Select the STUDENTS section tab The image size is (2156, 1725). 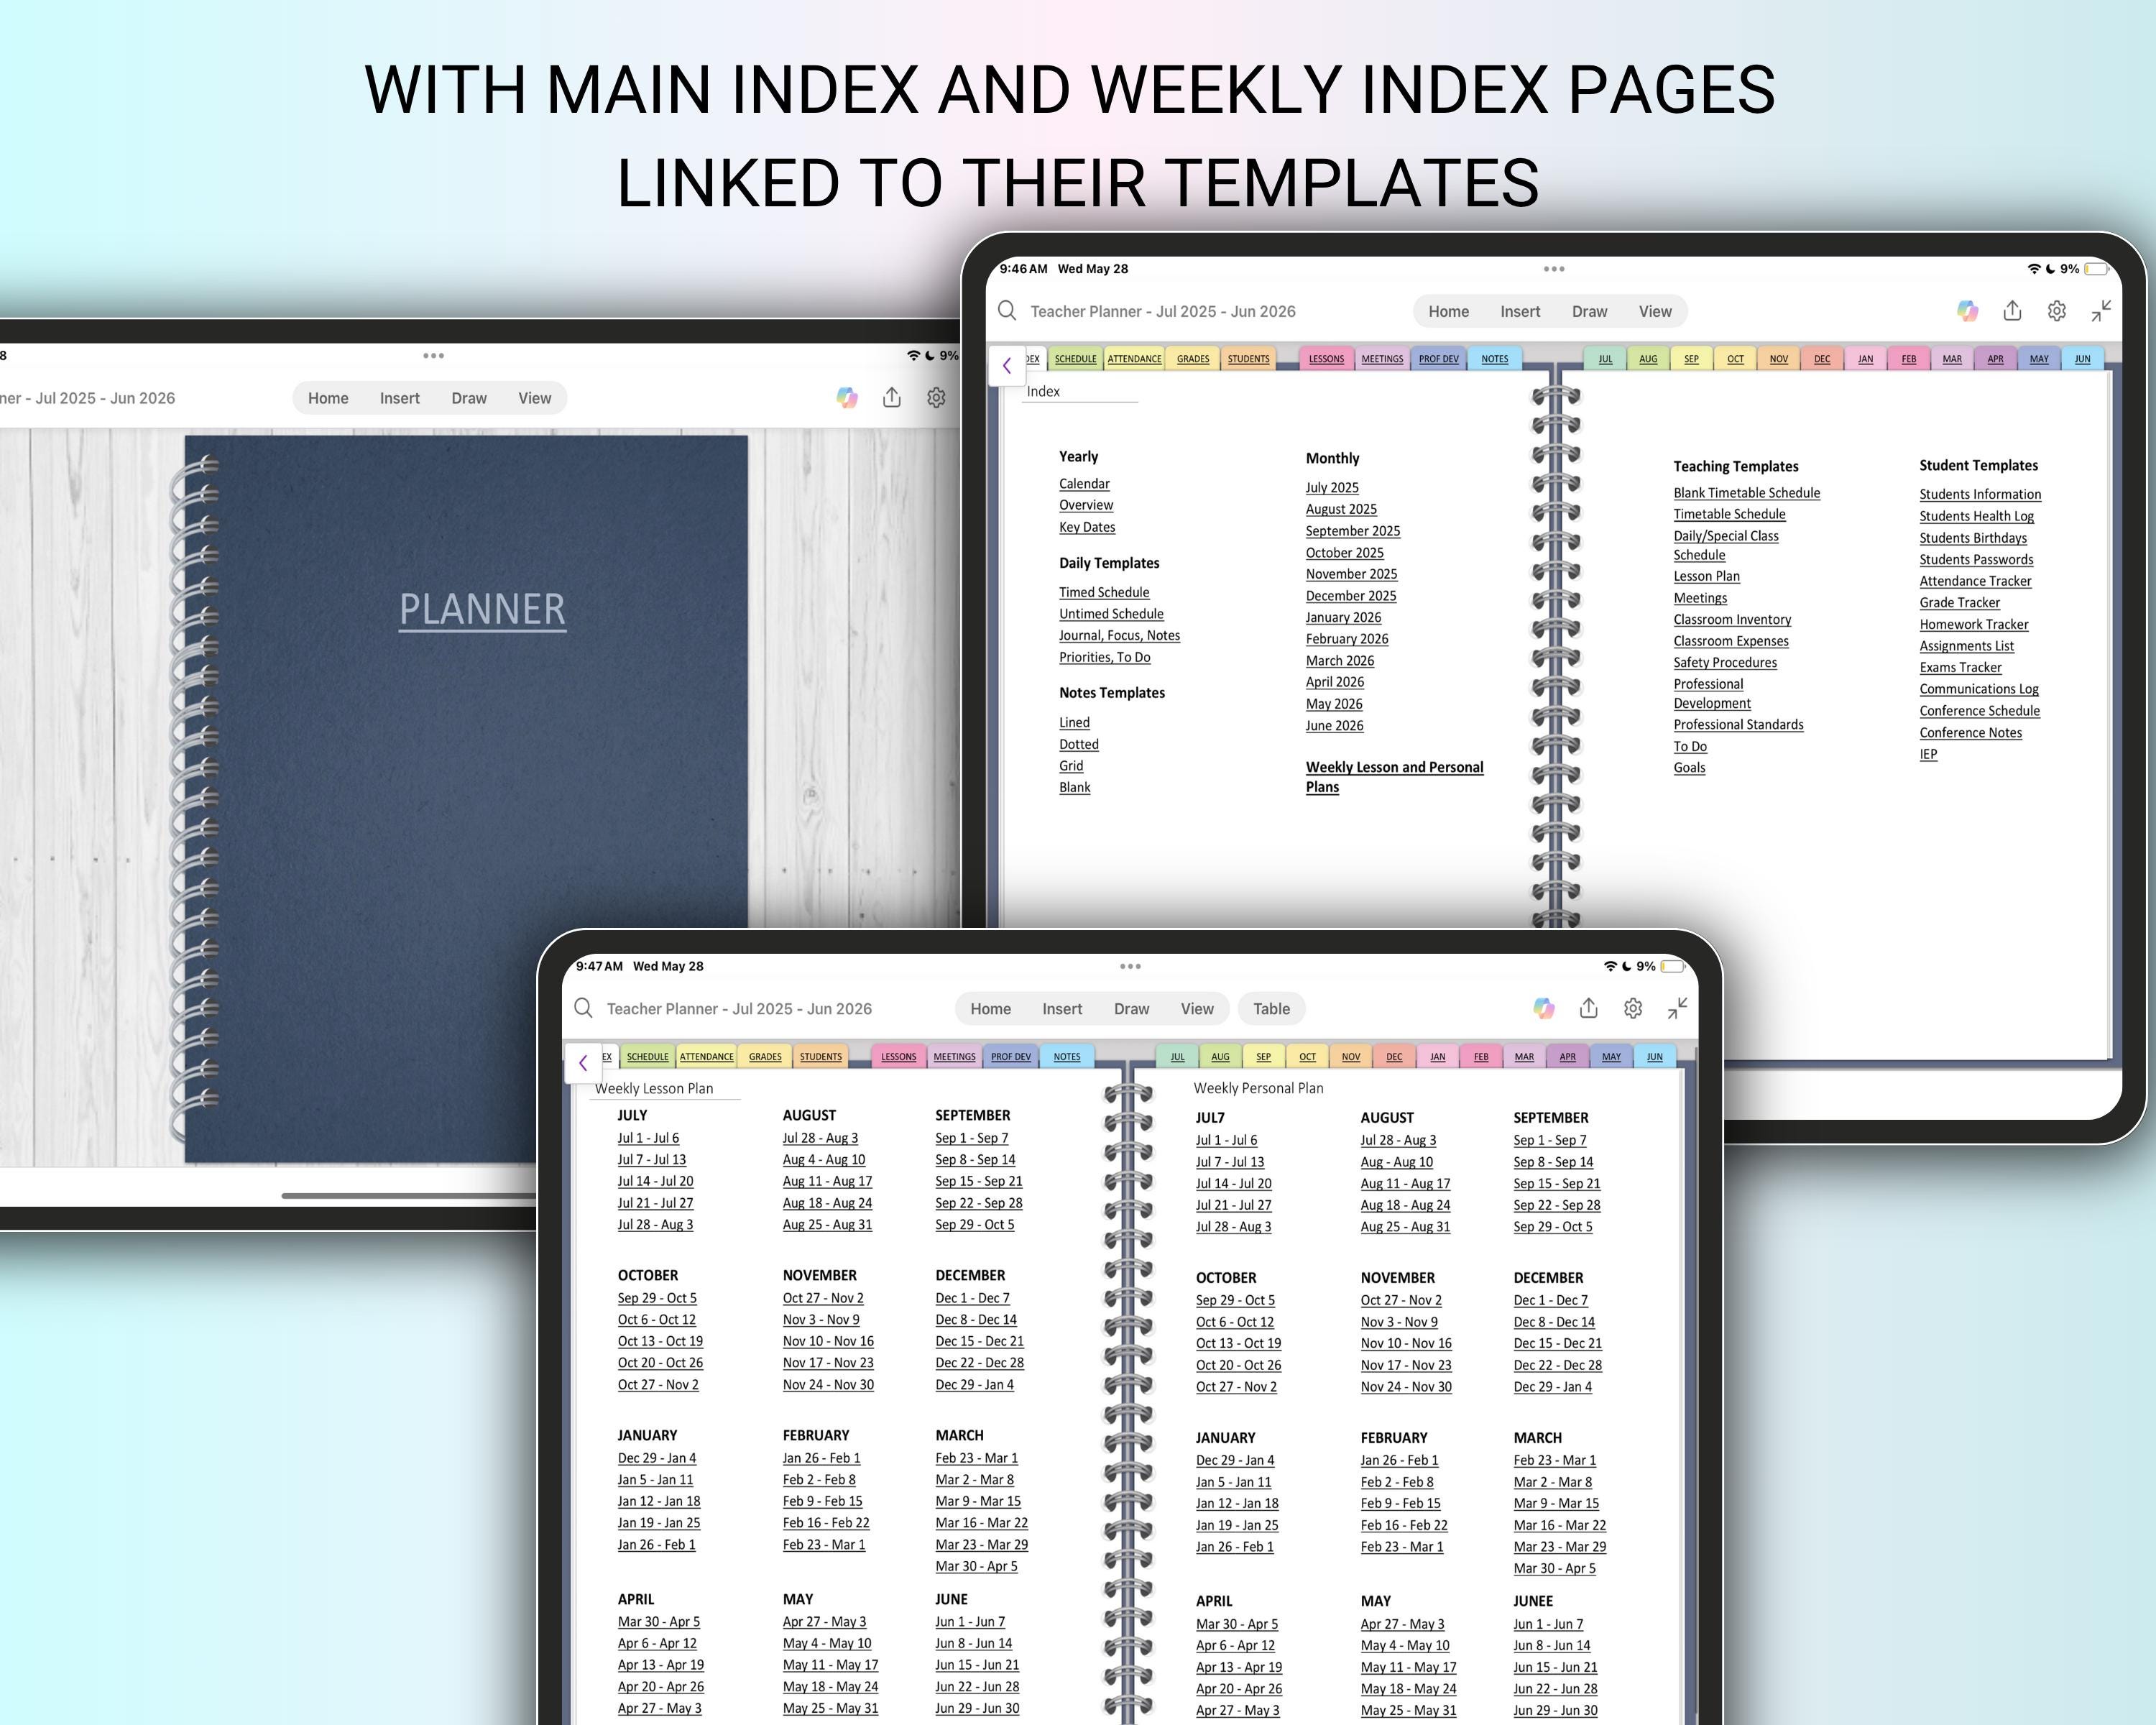coord(1248,358)
